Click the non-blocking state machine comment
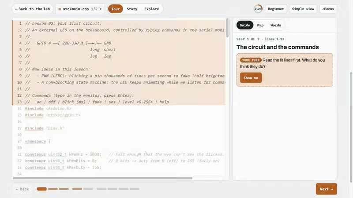Image resolution: width=353 pixels, height=198 pixels. (125, 82)
